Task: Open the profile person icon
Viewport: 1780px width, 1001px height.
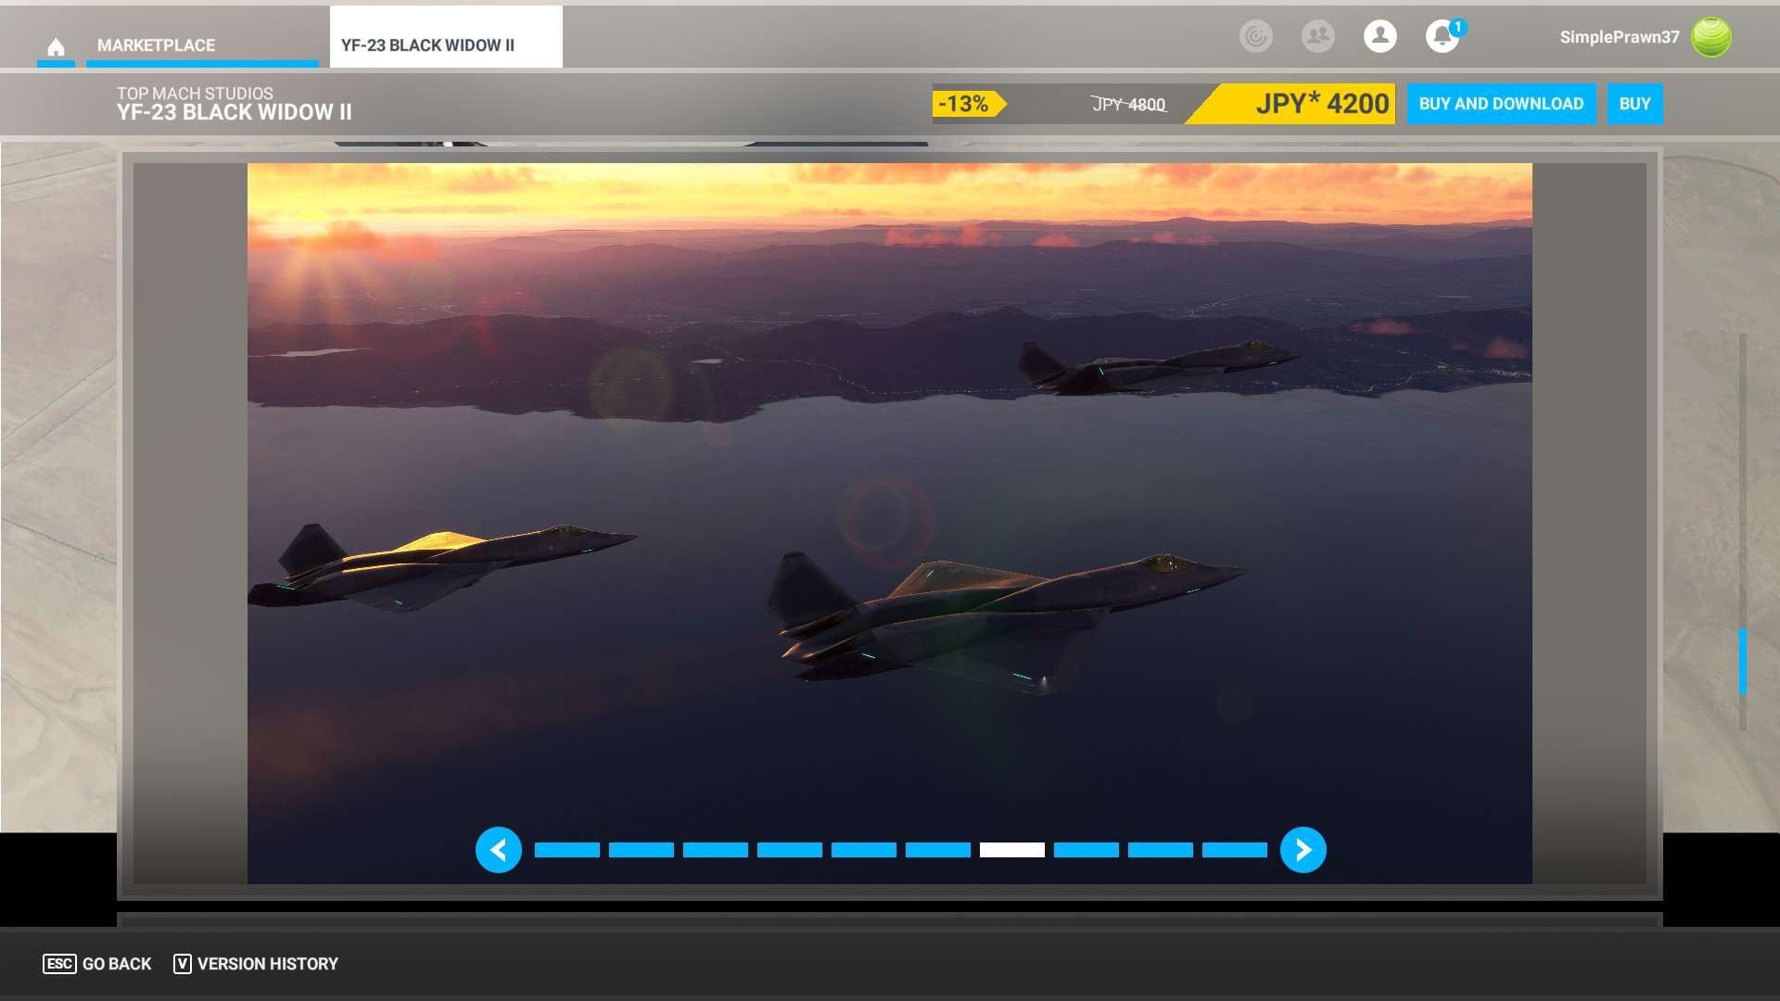Action: click(1379, 37)
